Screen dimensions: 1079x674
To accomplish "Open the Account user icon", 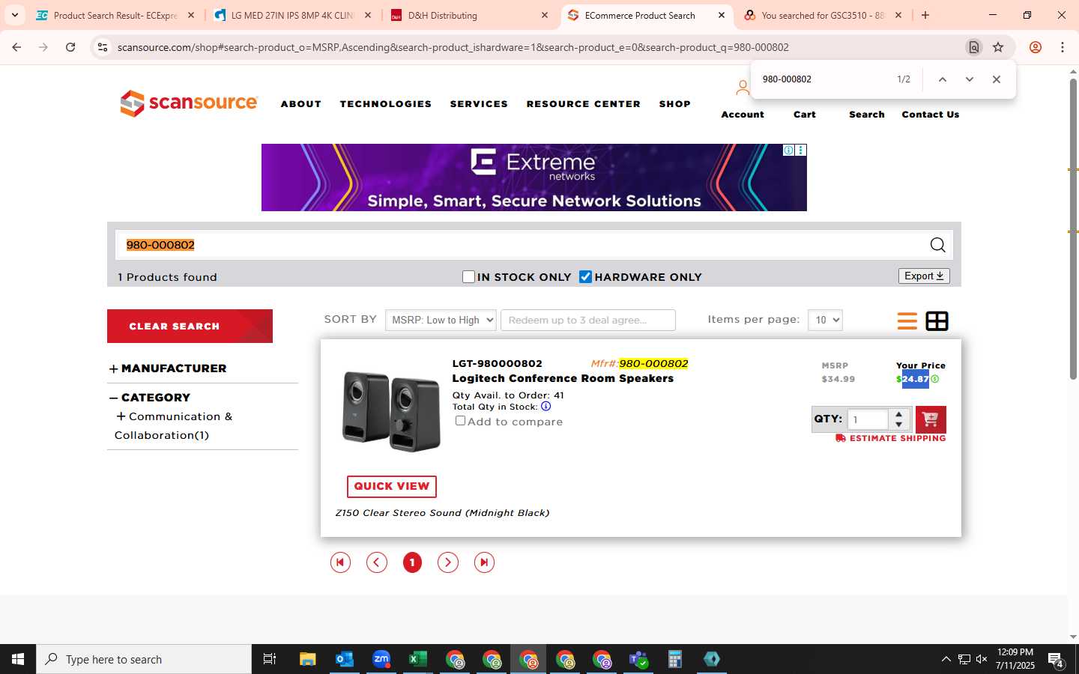I will click(742, 88).
